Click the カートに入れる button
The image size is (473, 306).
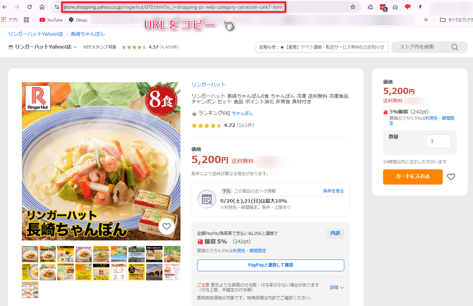413,177
